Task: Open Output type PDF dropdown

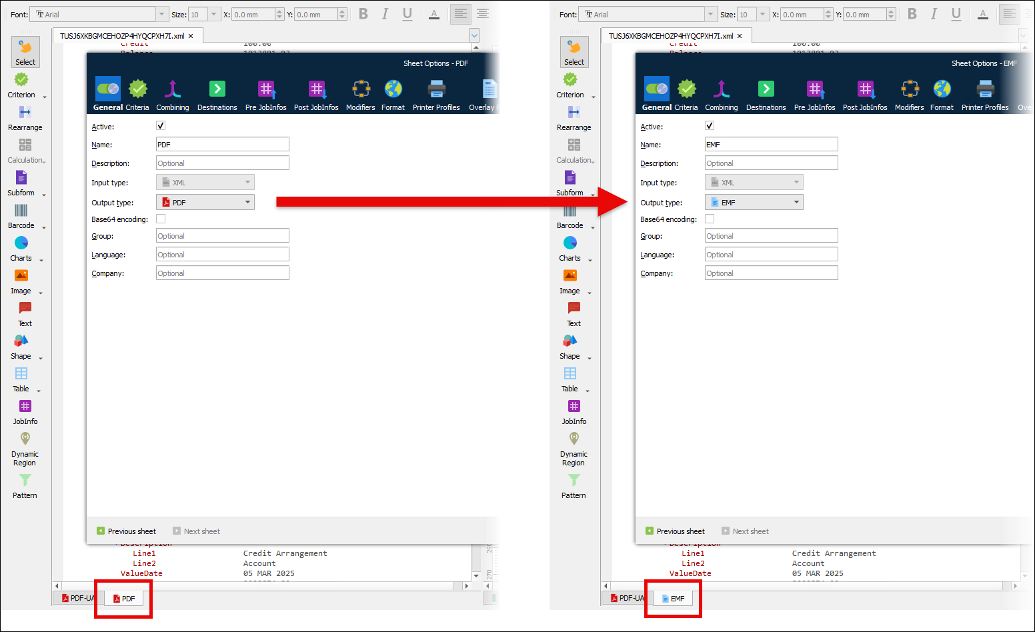Action: [x=205, y=202]
